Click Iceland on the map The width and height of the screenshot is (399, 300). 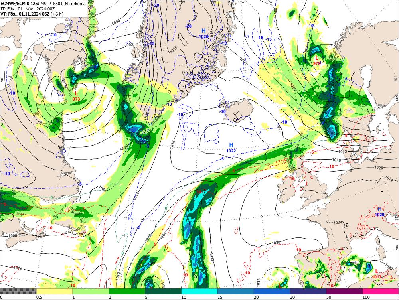(x=237, y=111)
